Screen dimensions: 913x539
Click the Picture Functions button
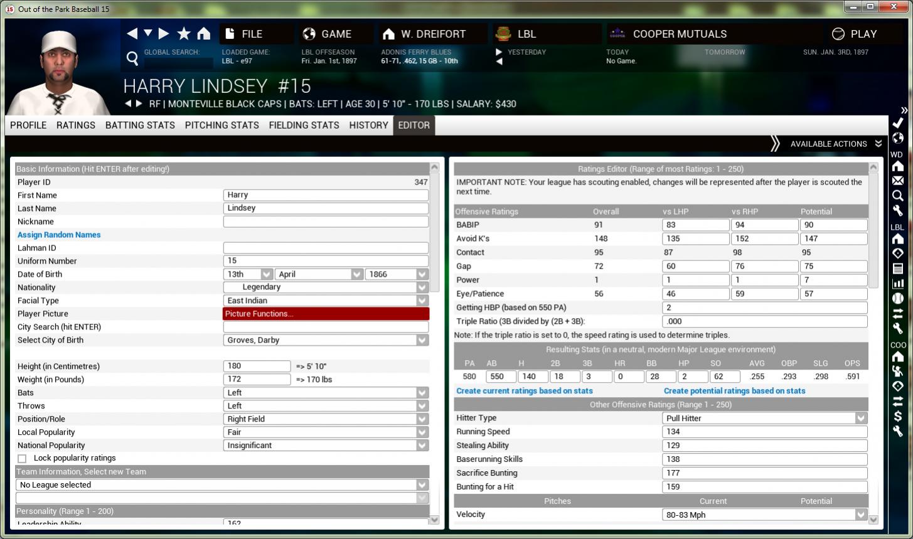click(x=326, y=314)
